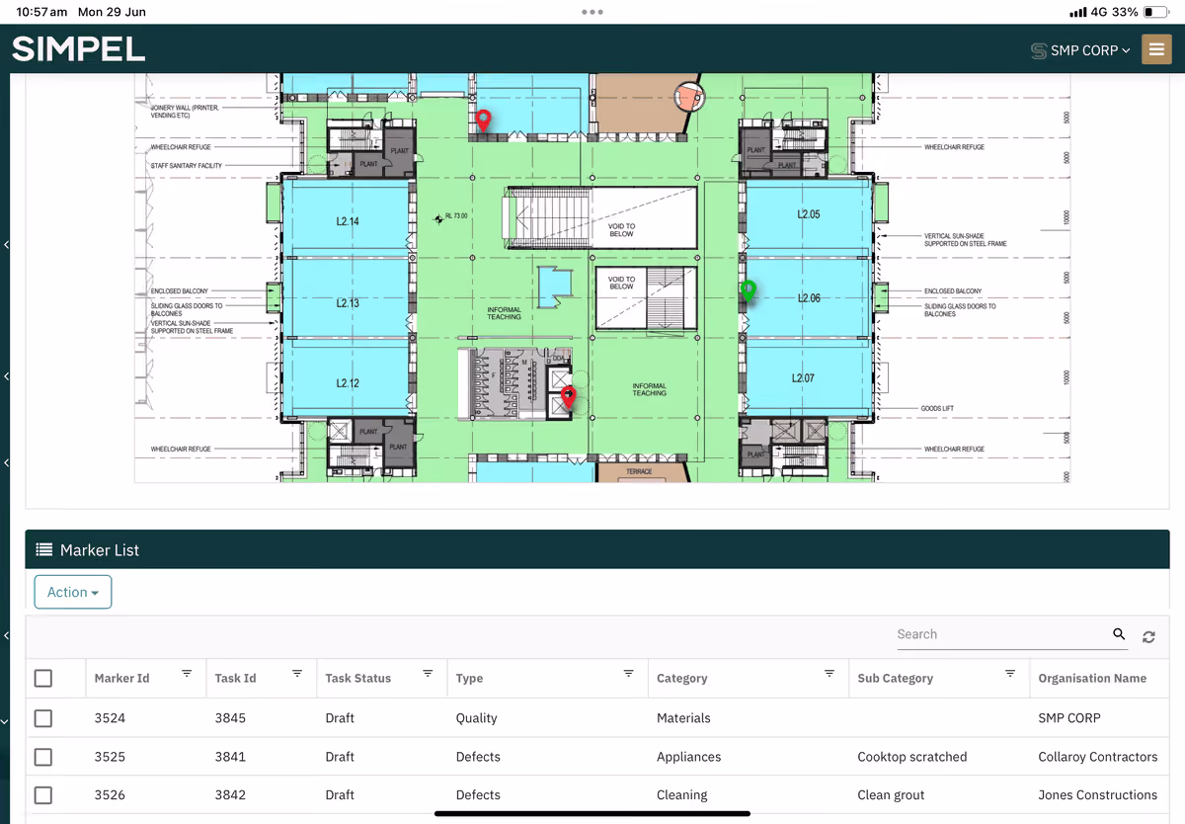Open the Sub Category column filter
Viewport: 1185px width, 824px height.
[x=1010, y=673]
